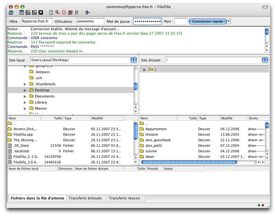Switch to Fichiers dans la file d'attente tab
Image resolution: width=275 pixels, height=216 pixels.
38,198
